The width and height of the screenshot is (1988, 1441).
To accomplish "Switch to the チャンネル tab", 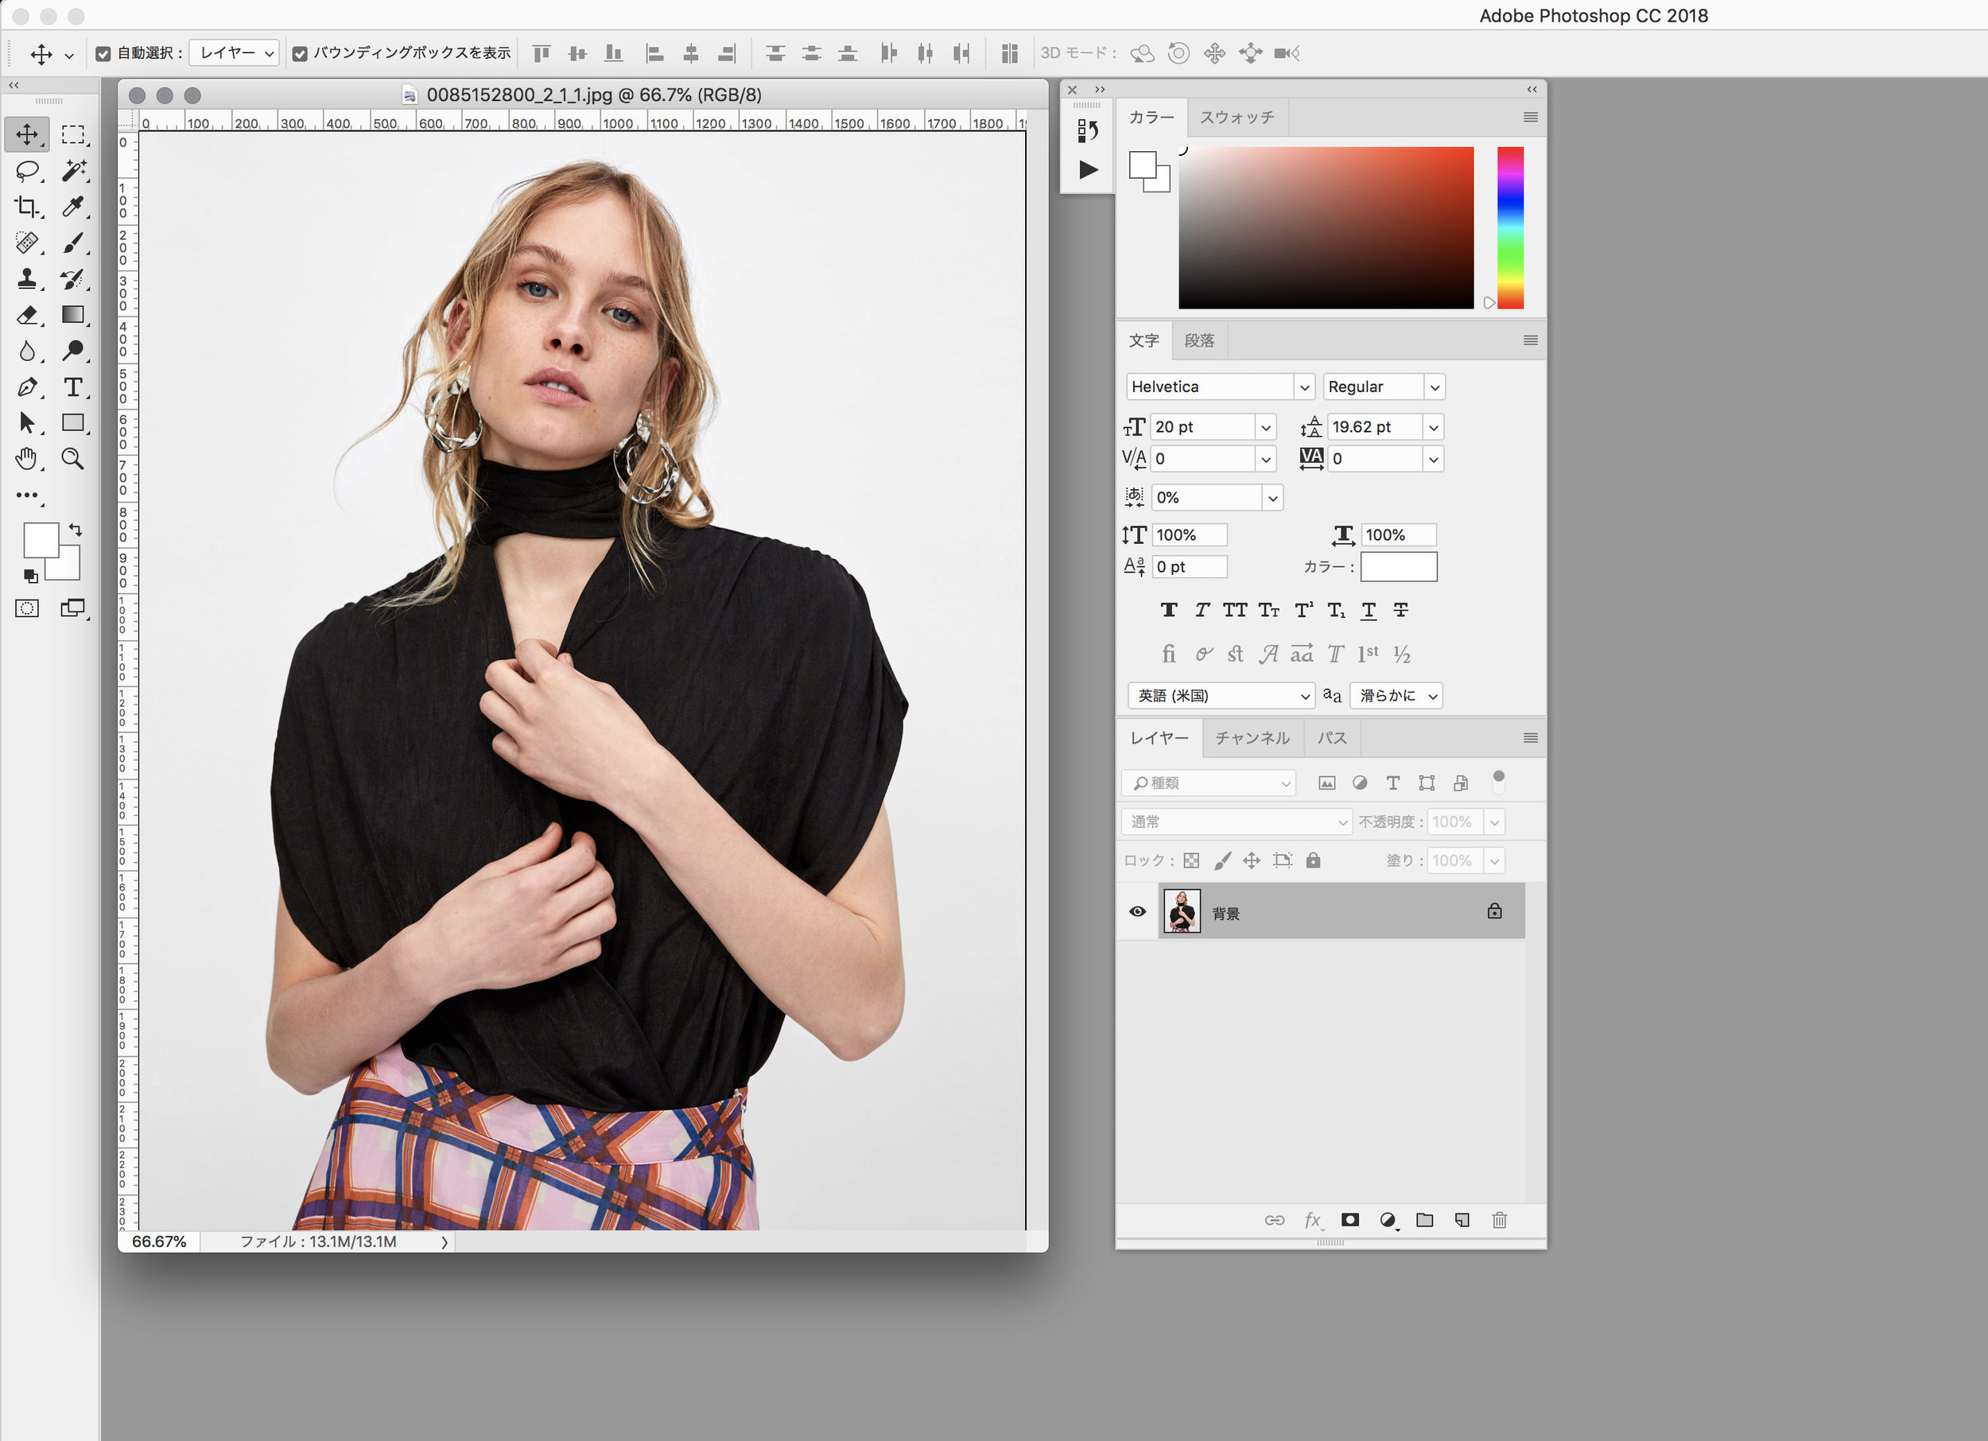I will coord(1252,738).
